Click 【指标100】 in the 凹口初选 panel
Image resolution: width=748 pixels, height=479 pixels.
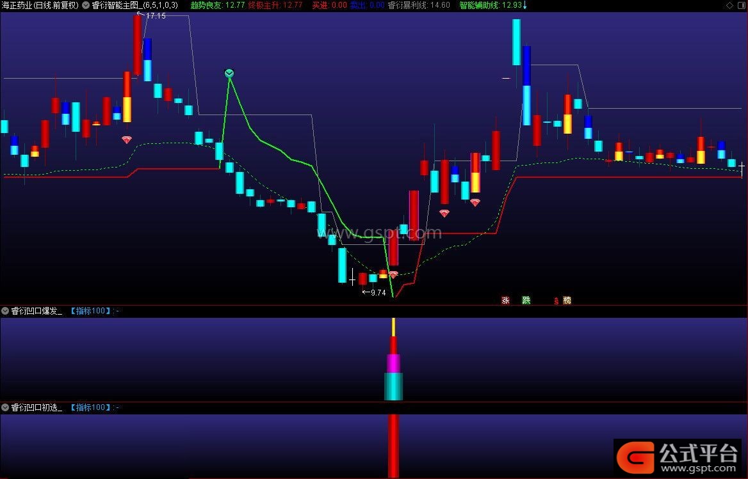[x=91, y=407]
